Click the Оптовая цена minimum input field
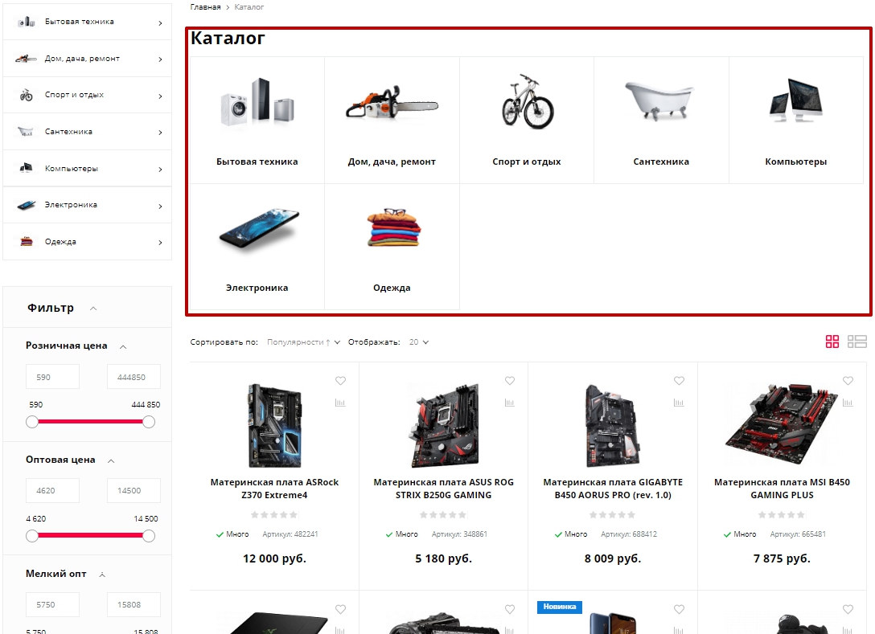Screen dimensions: 875x634 pos(52,491)
